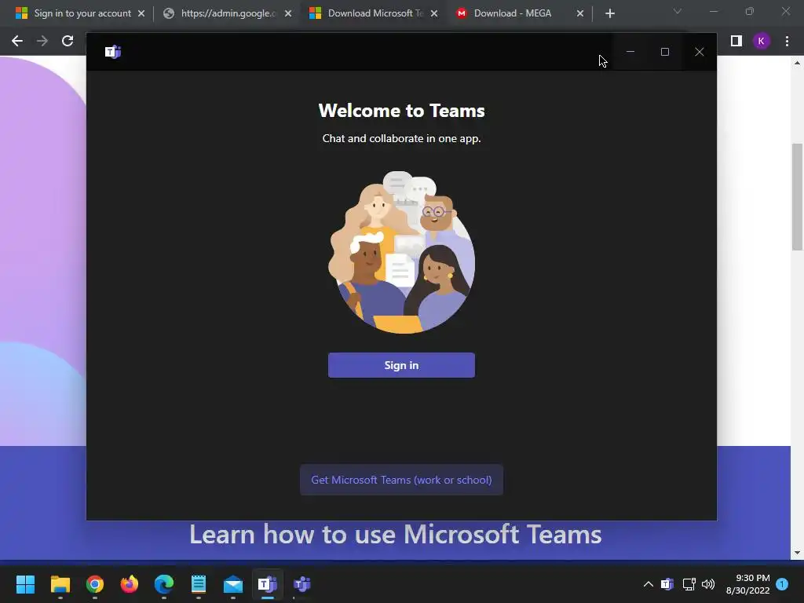
Task: Click the Welcome to Teams illustration
Action: coord(401,252)
